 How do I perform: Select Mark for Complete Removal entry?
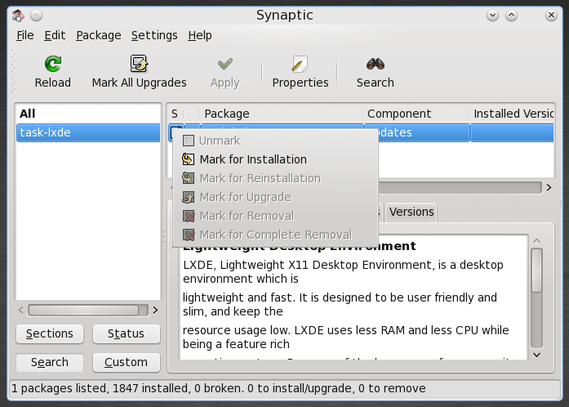pos(275,235)
